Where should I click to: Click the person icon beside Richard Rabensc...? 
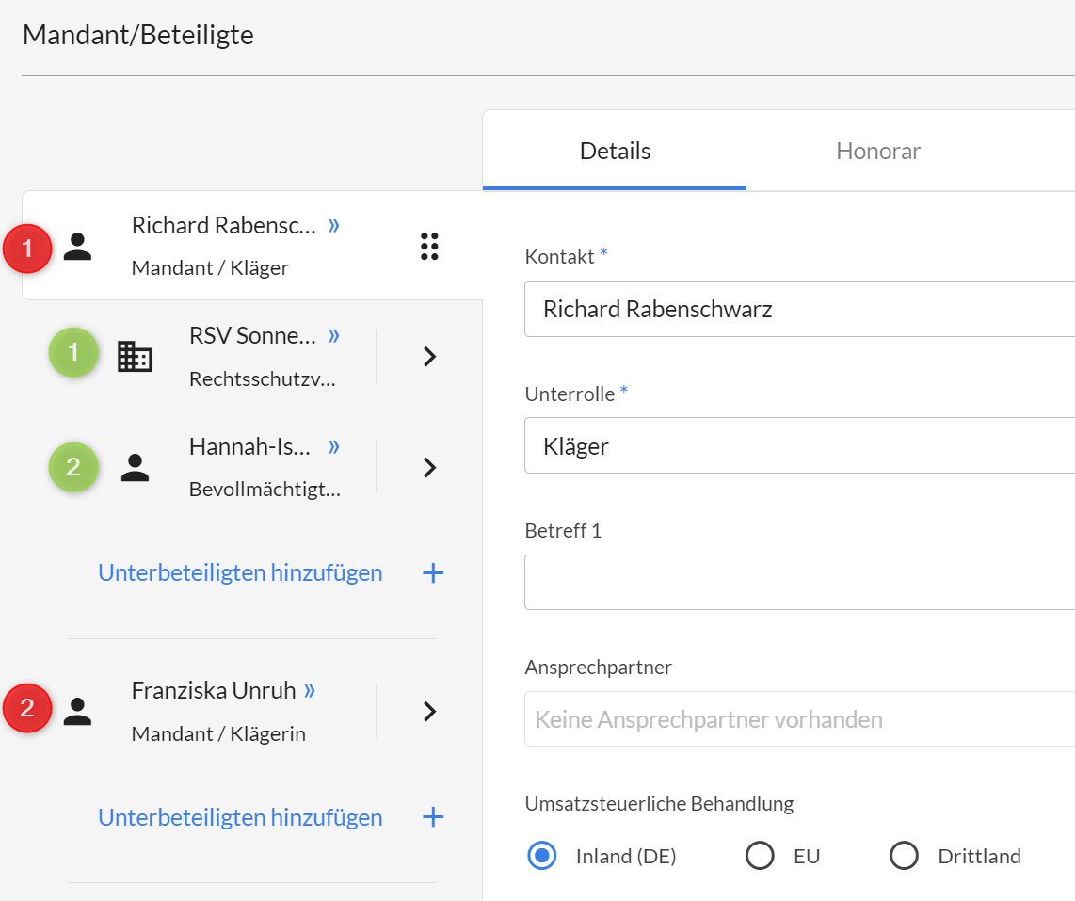tap(77, 246)
